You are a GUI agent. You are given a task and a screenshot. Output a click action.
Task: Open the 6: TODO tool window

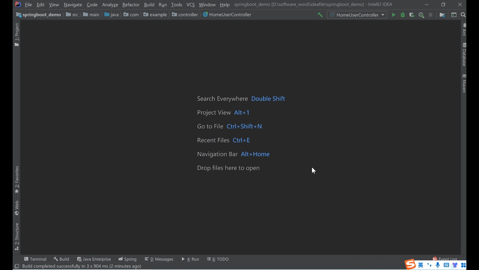[x=218, y=259]
